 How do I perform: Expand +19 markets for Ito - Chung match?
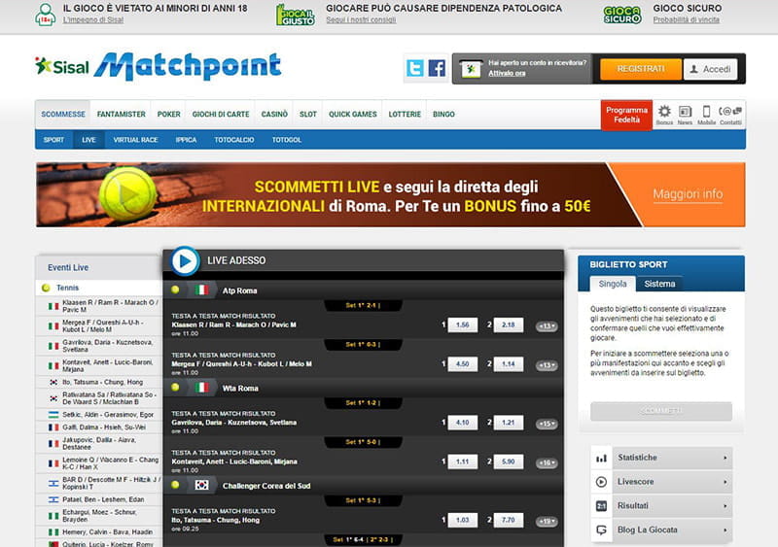point(547,521)
